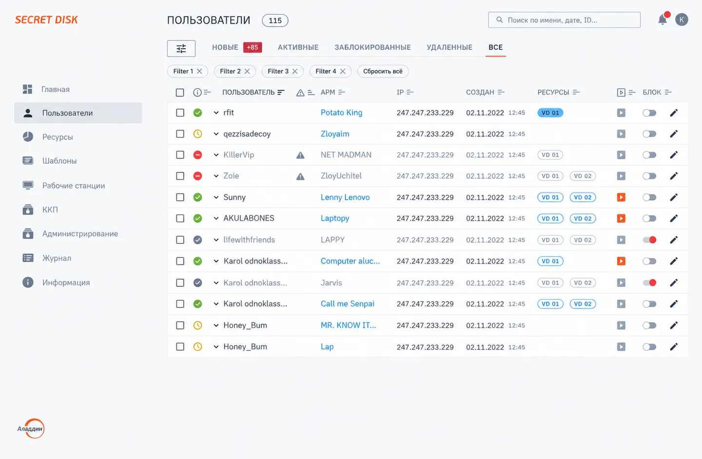Image resolution: width=702 pixels, height=459 pixels.
Task: Edit the Sunny user row
Action: point(674,197)
